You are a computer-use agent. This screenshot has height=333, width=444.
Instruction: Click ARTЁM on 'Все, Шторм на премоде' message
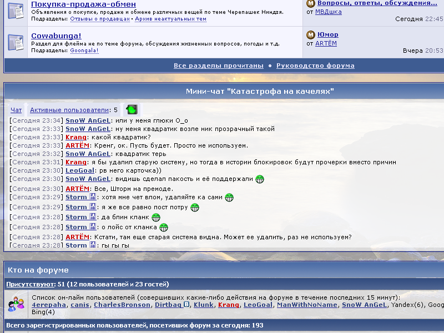point(77,189)
